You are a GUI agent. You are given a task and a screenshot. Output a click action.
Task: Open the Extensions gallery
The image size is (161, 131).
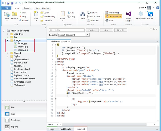141,14
